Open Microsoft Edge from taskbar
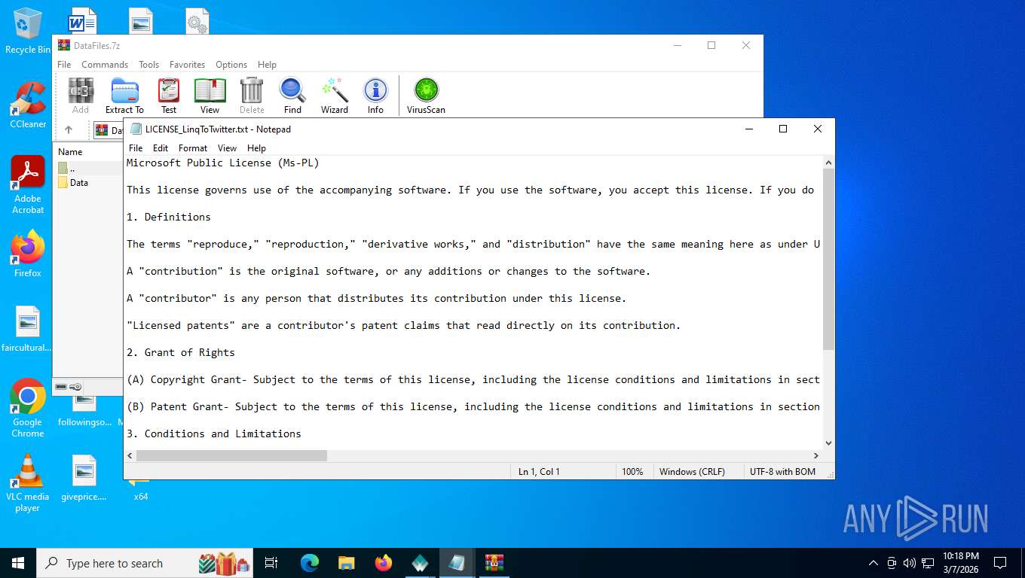This screenshot has height=578, width=1025. point(310,563)
